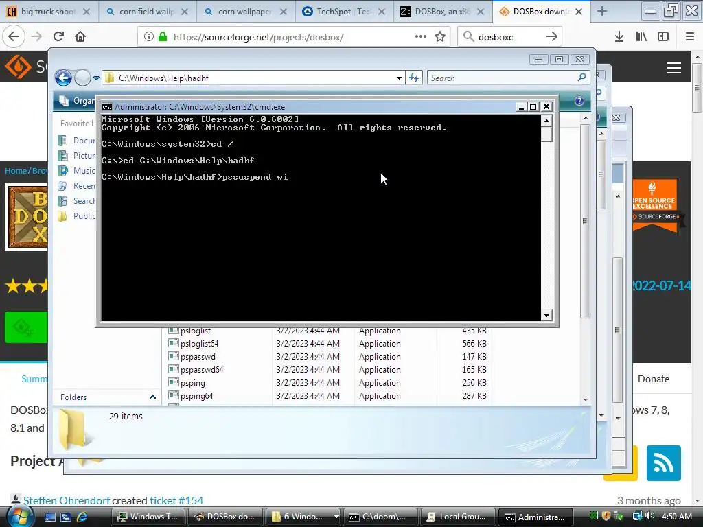Click the search go arrow in Firefox
703x527 pixels.
pyautogui.click(x=552, y=37)
